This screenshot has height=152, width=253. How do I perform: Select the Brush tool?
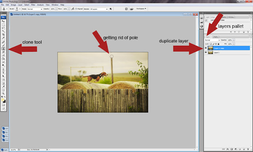[x=3, y=45]
